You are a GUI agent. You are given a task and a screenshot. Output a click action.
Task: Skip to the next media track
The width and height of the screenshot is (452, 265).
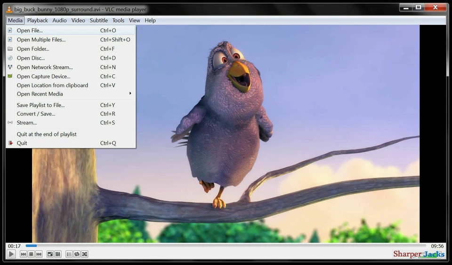[39, 254]
